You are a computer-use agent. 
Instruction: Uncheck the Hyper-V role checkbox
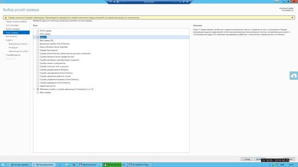click(x=38, y=37)
